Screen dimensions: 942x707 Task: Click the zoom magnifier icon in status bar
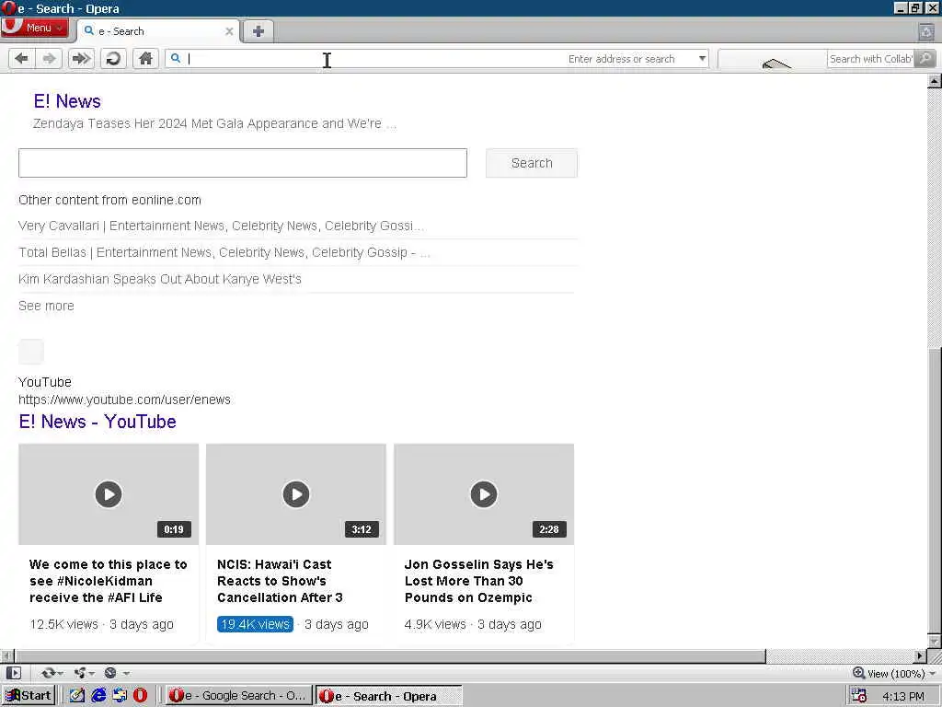tap(858, 673)
